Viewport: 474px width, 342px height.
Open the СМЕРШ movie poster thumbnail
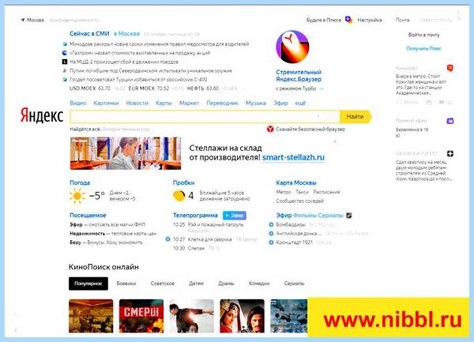click(x=141, y=316)
